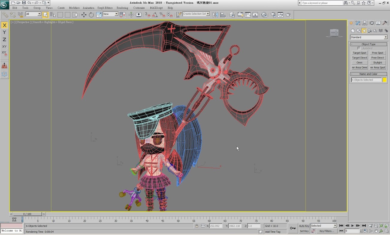Open the Render Setup dialog

[x=273, y=14]
